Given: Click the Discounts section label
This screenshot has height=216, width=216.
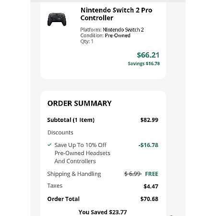Looking at the screenshot, I should [60, 132].
